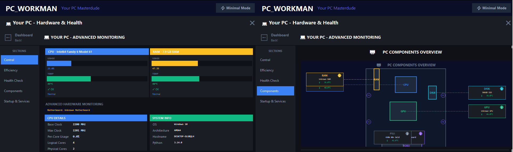Select the F4 fan marker on motherboard diagram
The height and width of the screenshot is (152, 513).
tap(443, 122)
